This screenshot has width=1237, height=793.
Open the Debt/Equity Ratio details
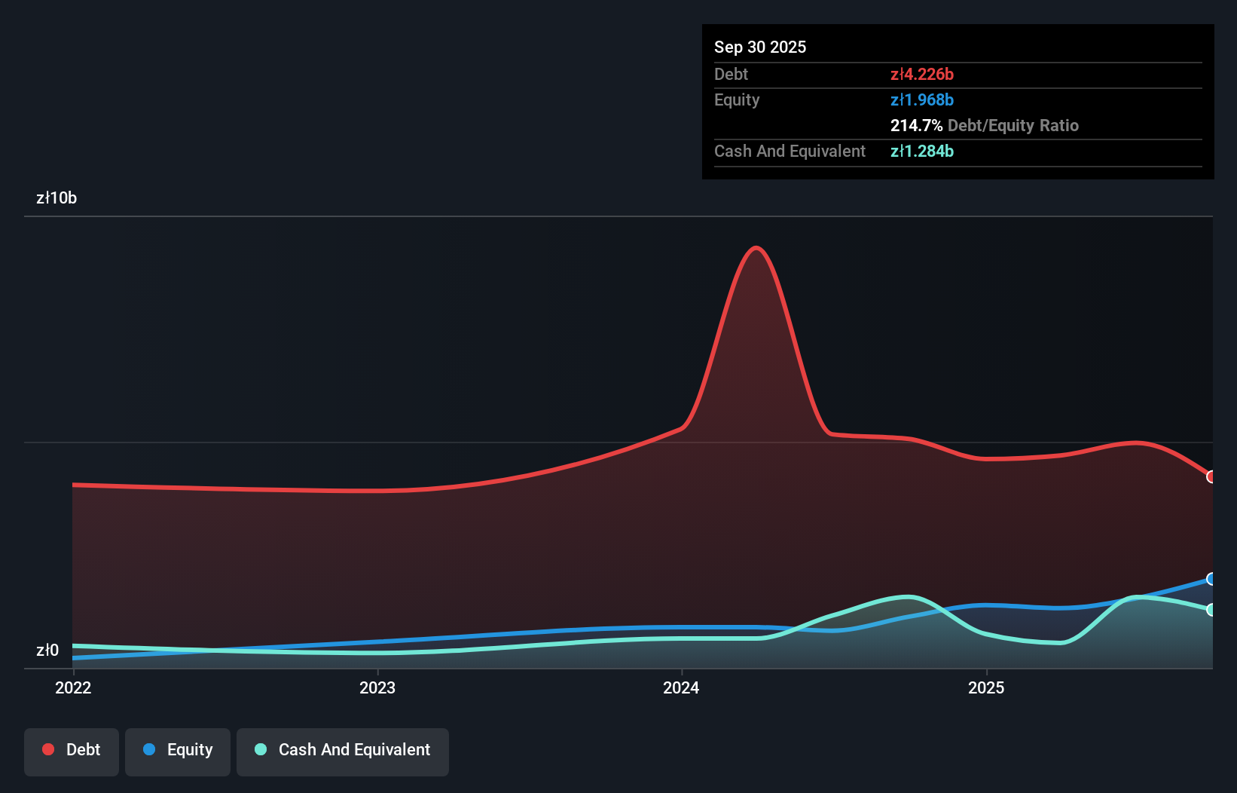[x=984, y=125]
